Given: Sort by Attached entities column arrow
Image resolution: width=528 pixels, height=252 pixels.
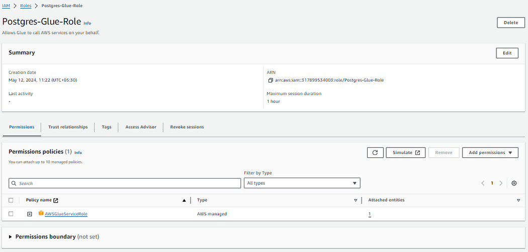Looking at the screenshot, I should point(518,201).
